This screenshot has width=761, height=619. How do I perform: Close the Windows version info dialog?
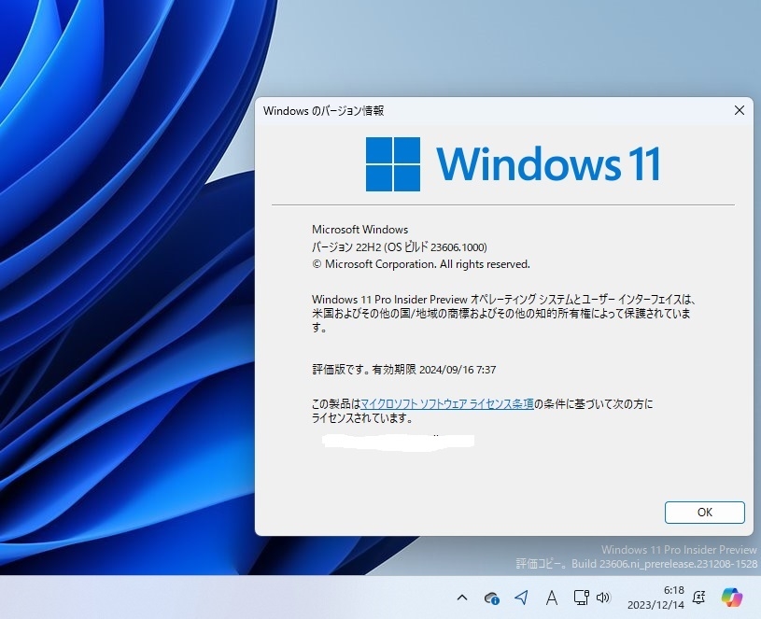point(739,110)
